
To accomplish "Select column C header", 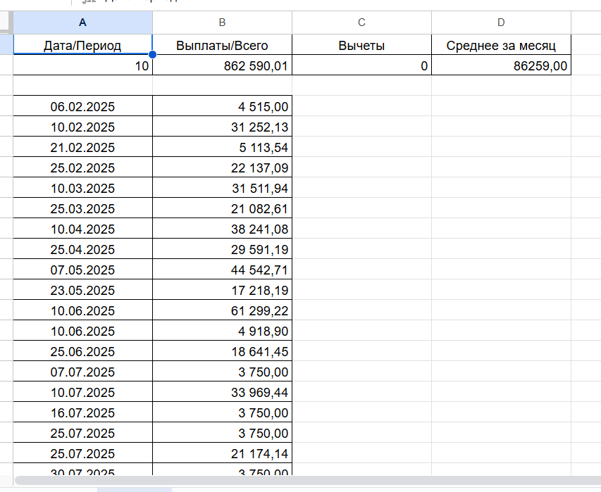I will coord(362,23).
